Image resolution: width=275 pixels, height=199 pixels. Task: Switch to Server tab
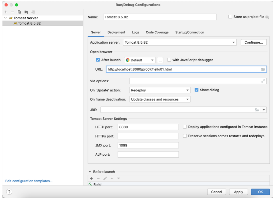tap(96, 32)
